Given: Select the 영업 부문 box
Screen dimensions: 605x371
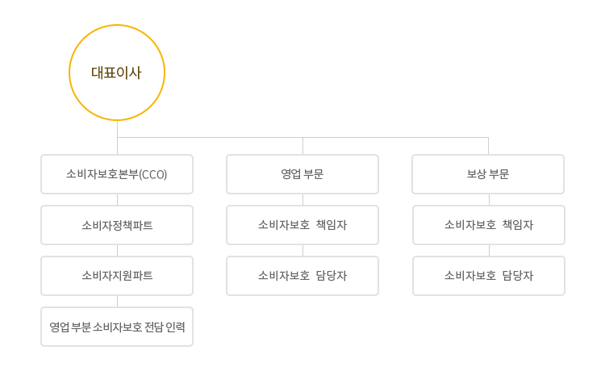Looking at the screenshot, I should pyautogui.click(x=302, y=174).
